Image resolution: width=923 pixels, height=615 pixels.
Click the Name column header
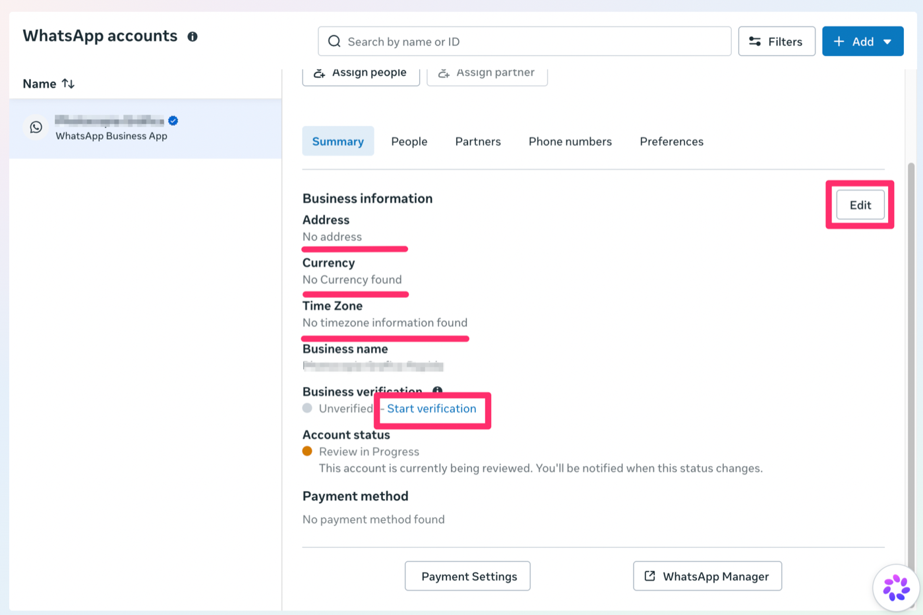(40, 84)
